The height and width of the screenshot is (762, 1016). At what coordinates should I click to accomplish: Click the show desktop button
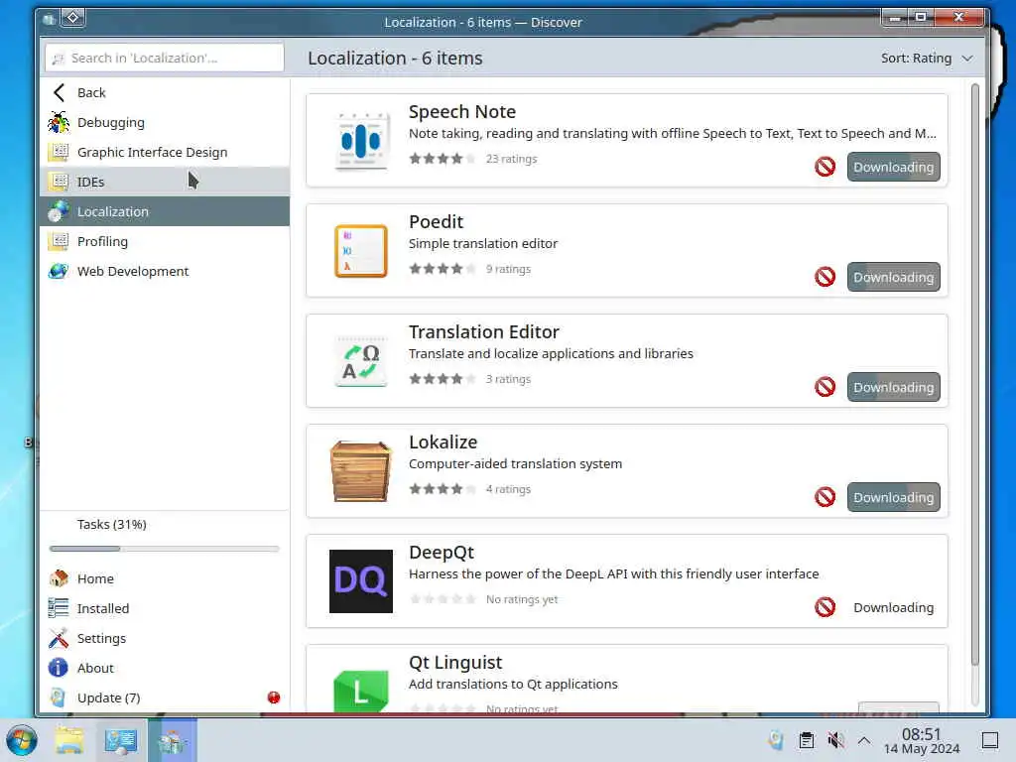click(990, 740)
